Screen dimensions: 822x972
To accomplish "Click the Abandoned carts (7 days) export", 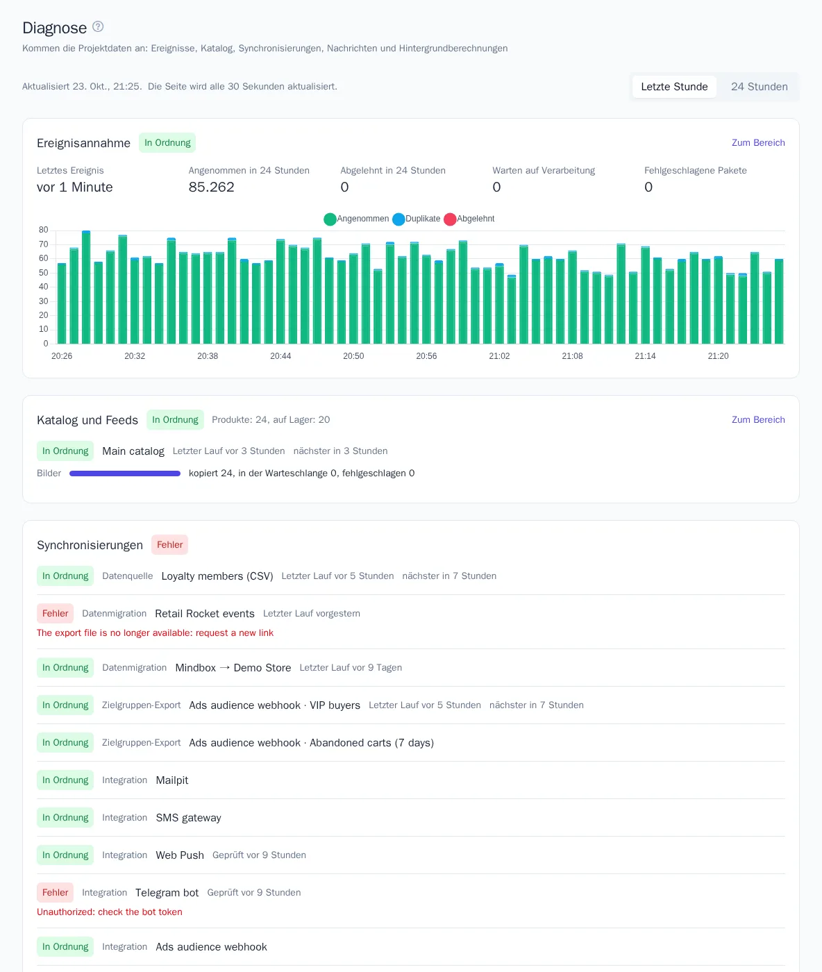I will click(x=312, y=743).
